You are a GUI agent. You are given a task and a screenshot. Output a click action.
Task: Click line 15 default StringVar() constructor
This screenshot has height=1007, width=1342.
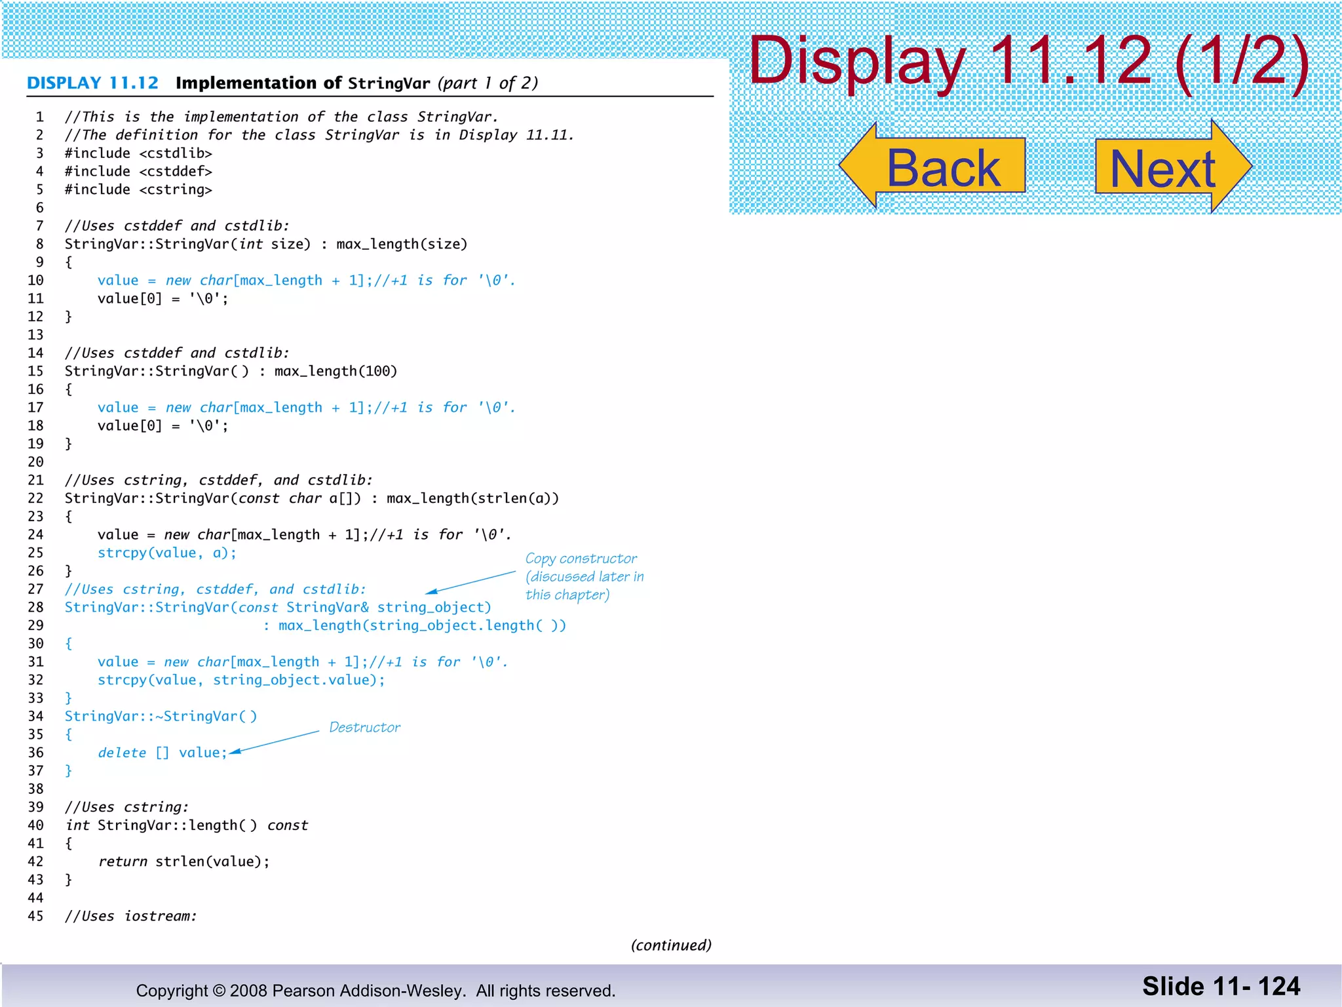pyautogui.click(x=231, y=372)
